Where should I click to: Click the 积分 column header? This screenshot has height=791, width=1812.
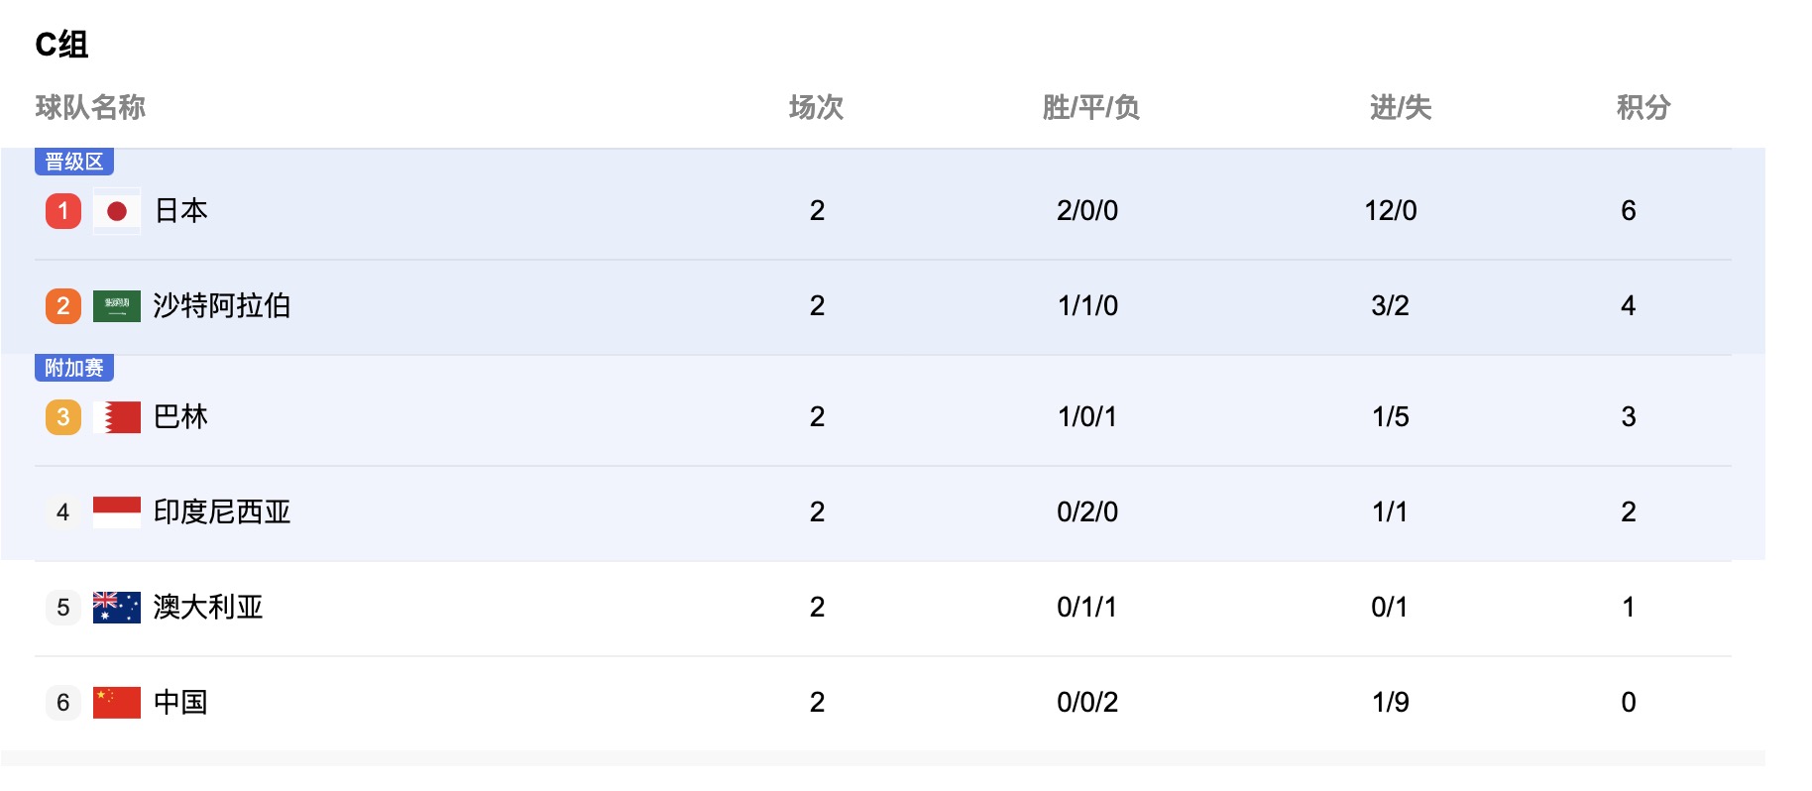pos(1643,107)
